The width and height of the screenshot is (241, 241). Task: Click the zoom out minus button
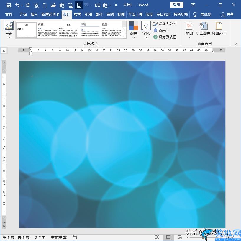(x=188, y=237)
